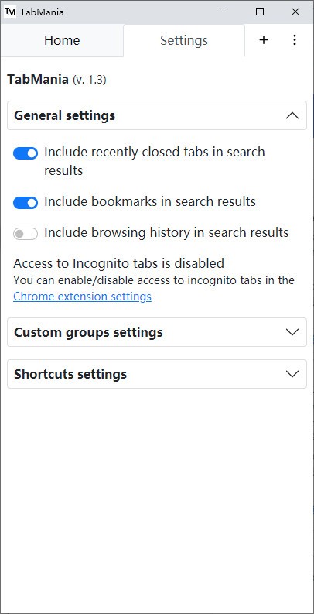
Task: Disable bookmarks in search results switch
Action: pyautogui.click(x=26, y=202)
